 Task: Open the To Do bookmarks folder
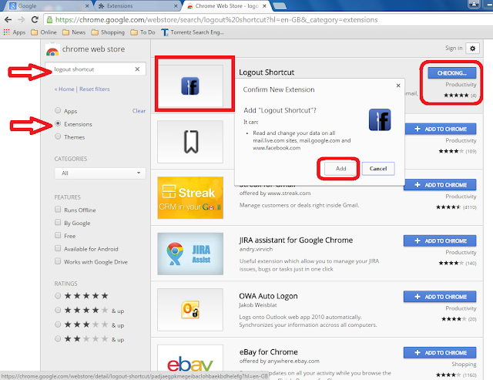tap(143, 32)
